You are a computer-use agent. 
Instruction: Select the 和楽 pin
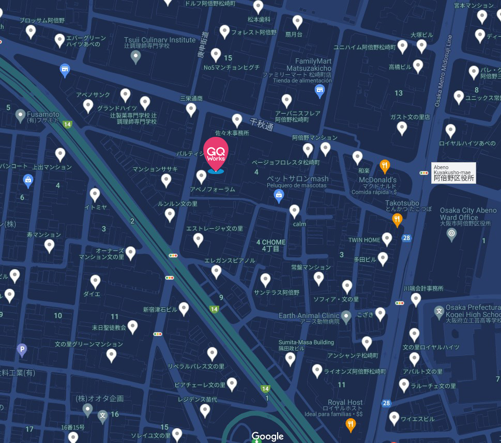[357, 159]
